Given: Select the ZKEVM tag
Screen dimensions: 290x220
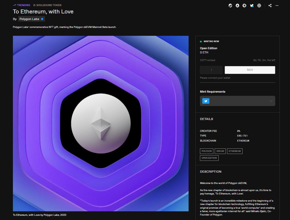Looking at the screenshot, I should coord(220,151).
